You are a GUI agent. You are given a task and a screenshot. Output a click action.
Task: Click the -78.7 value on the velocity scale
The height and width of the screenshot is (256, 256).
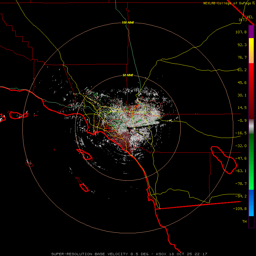[241, 184]
